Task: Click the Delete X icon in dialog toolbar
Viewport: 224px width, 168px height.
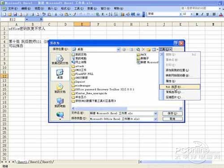Action: coord(143,49)
